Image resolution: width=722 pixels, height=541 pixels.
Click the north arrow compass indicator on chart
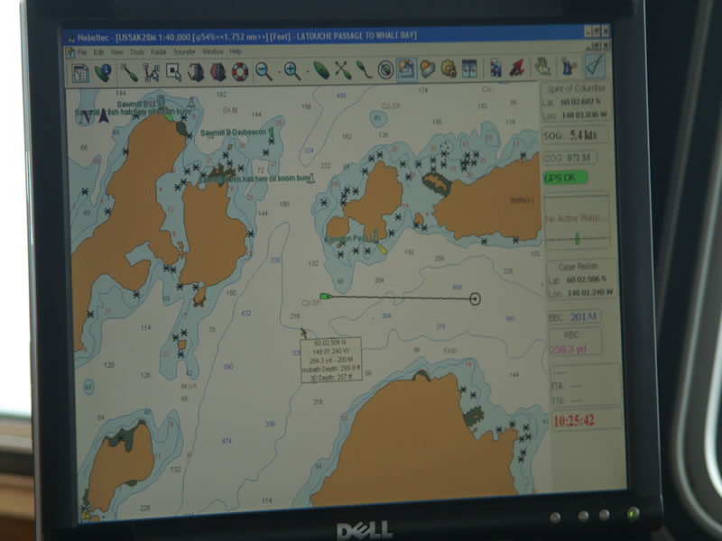104,115
